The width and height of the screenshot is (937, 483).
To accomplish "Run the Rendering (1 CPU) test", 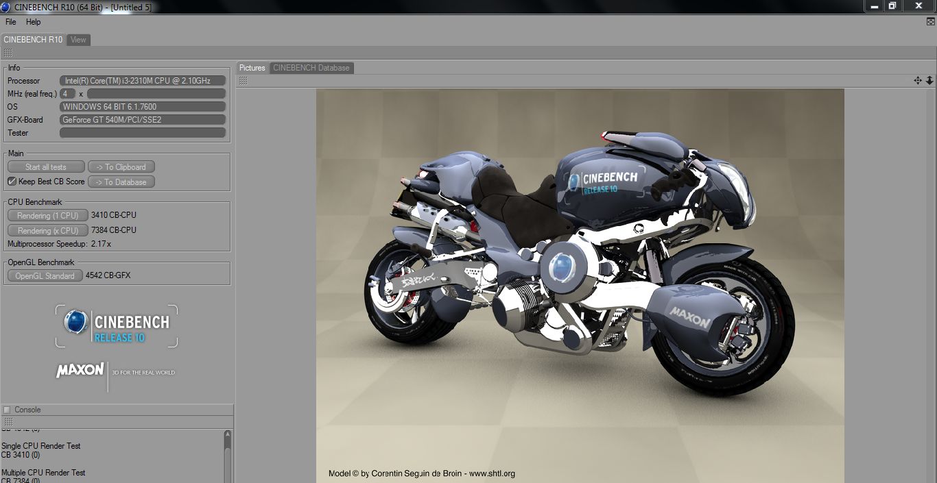I will (48, 215).
